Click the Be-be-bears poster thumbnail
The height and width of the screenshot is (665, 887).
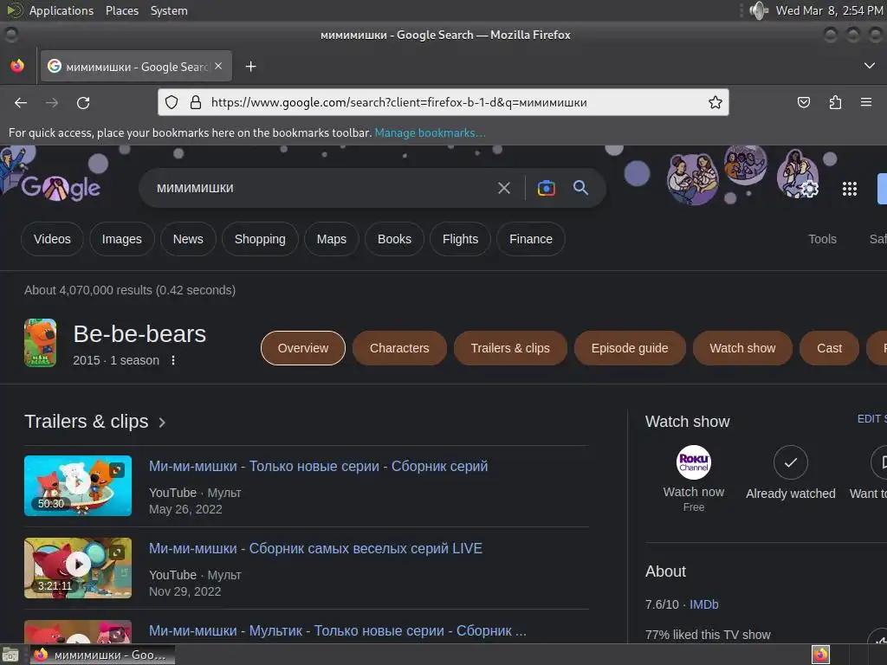[40, 343]
